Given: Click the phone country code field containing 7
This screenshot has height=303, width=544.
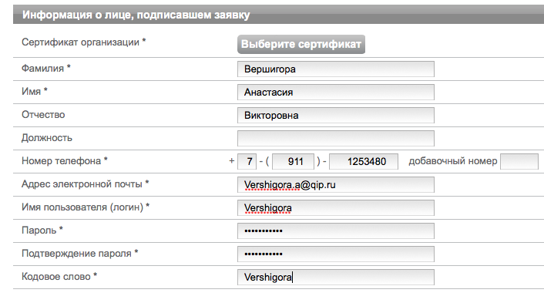Looking at the screenshot, I should 247,162.
